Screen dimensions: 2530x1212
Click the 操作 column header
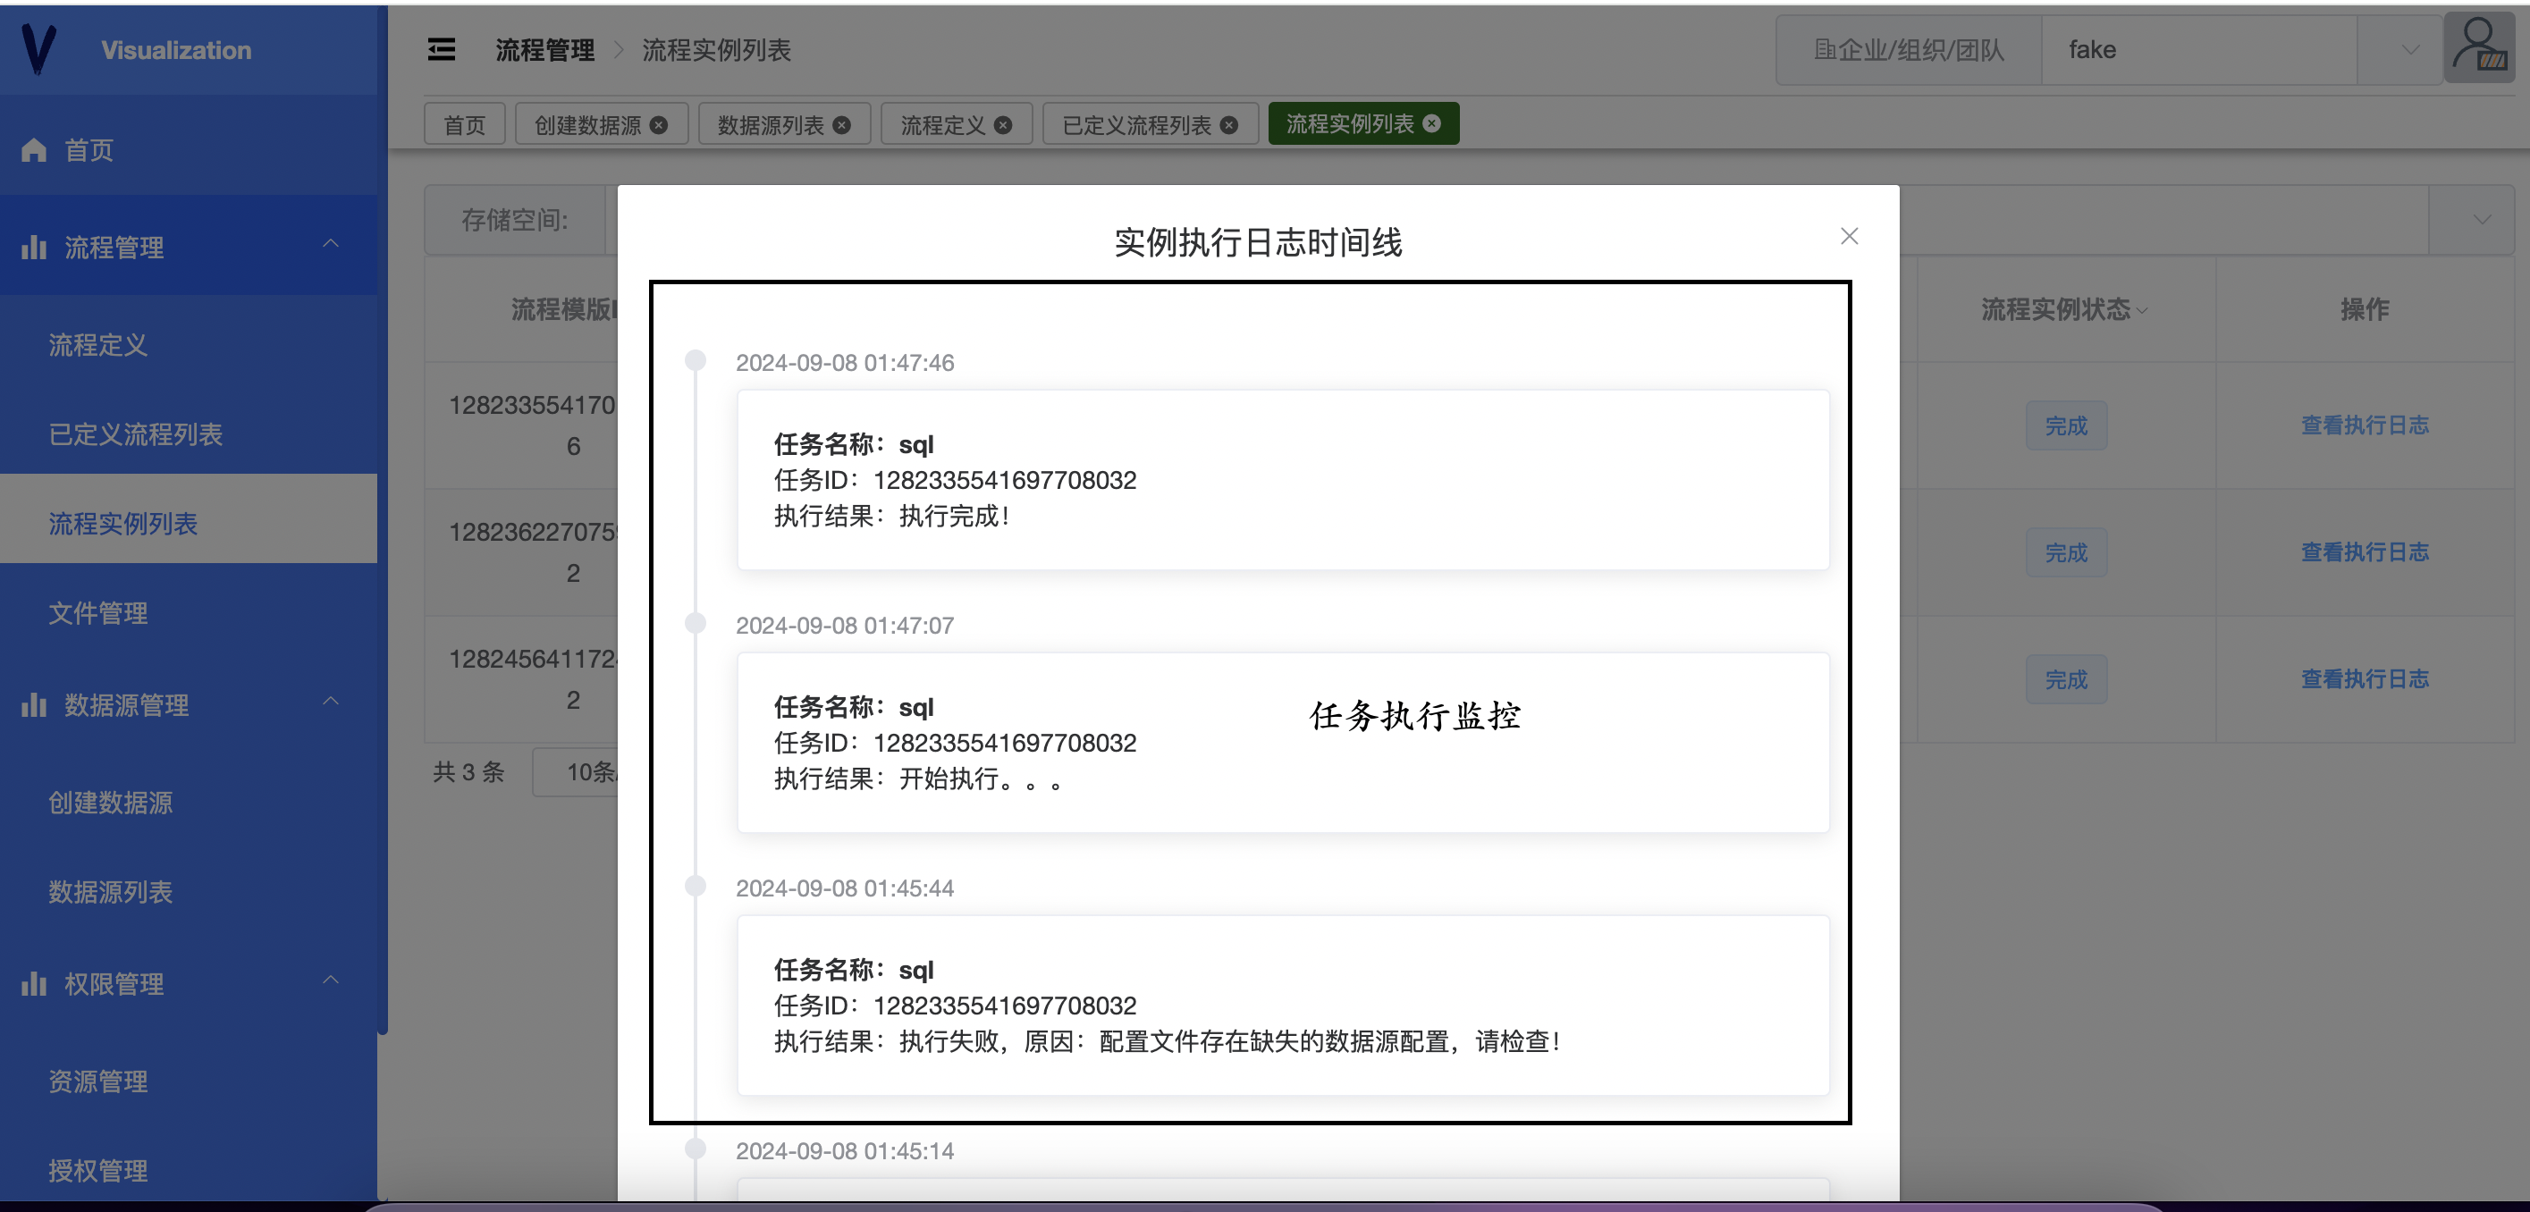[x=2364, y=309]
